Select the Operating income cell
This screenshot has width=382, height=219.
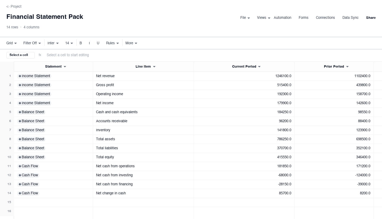coord(143,94)
